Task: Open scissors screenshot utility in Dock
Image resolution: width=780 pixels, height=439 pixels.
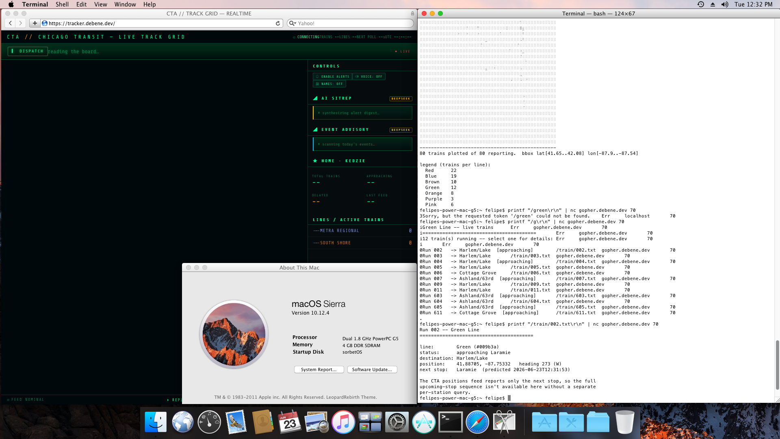Action: click(x=504, y=422)
